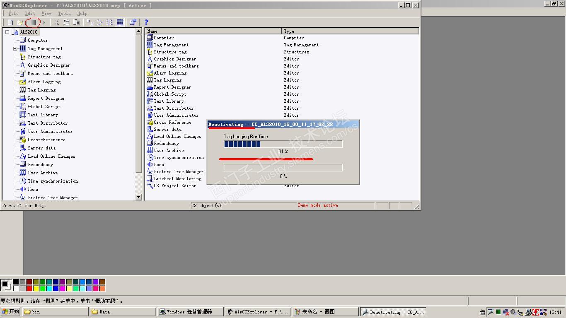566x318 pixels.
Task: Click OS Project Editor in the Name list
Action: 175,185
